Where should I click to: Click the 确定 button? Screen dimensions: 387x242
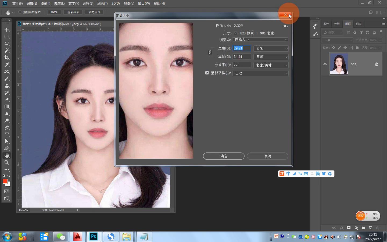(x=224, y=156)
